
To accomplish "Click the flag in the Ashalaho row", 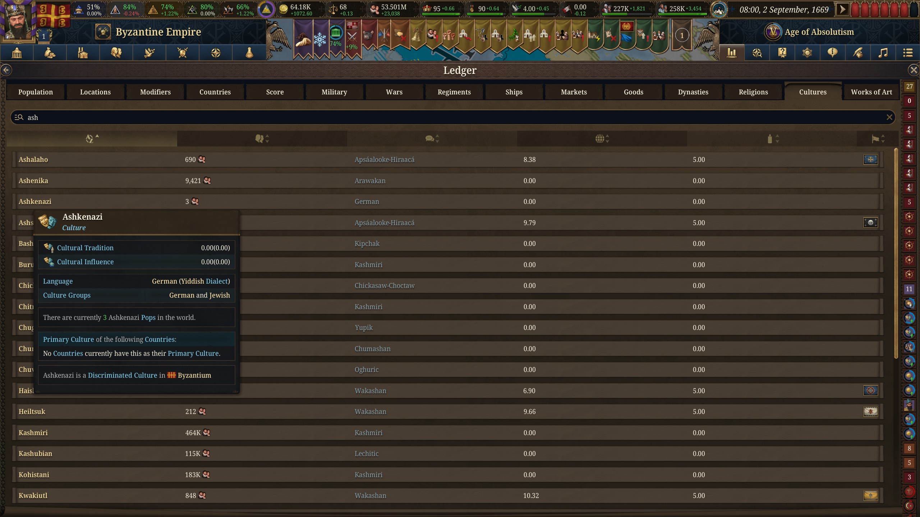I will coord(870,159).
